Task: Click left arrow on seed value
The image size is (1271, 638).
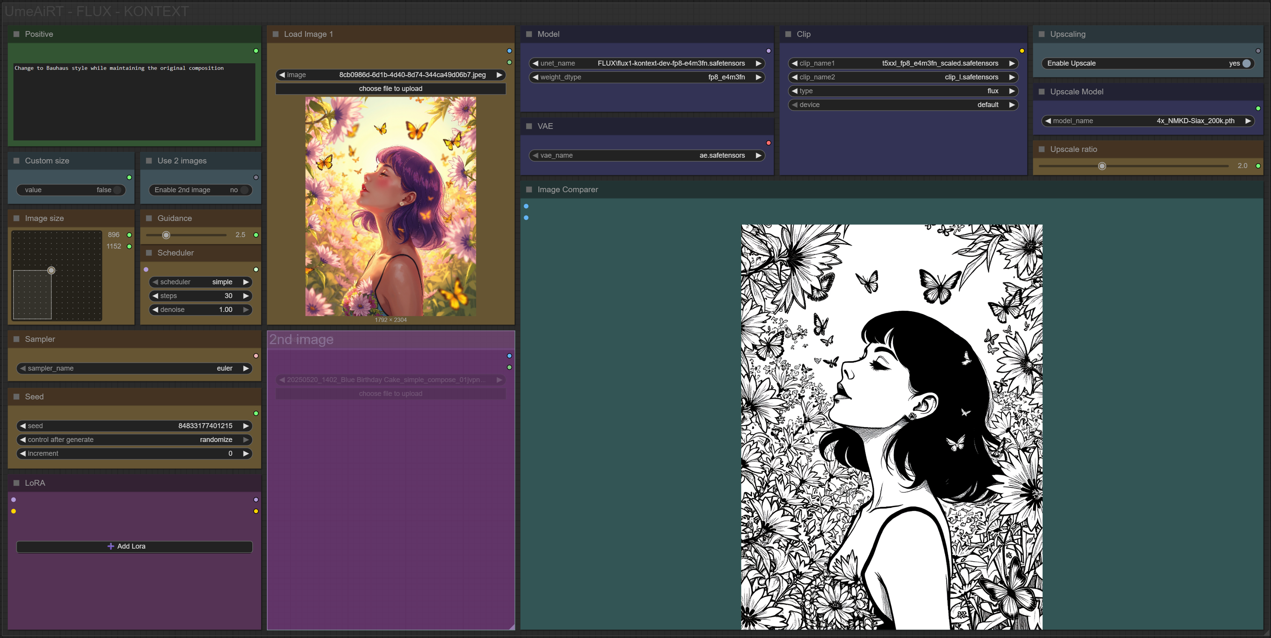Action: point(23,426)
